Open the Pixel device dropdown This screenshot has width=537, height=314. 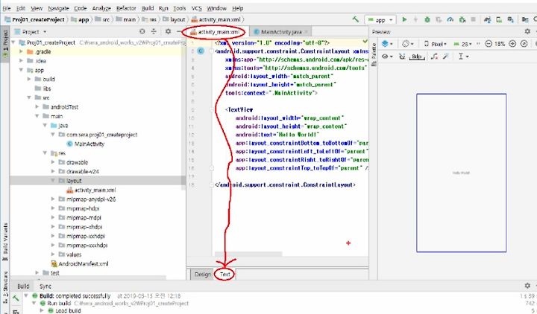436,44
